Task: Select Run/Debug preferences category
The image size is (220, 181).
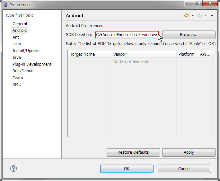Action: point(23,71)
